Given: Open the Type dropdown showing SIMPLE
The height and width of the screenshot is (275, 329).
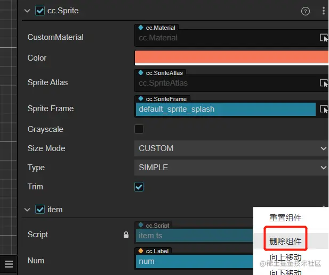Looking at the screenshot, I should (231, 168).
